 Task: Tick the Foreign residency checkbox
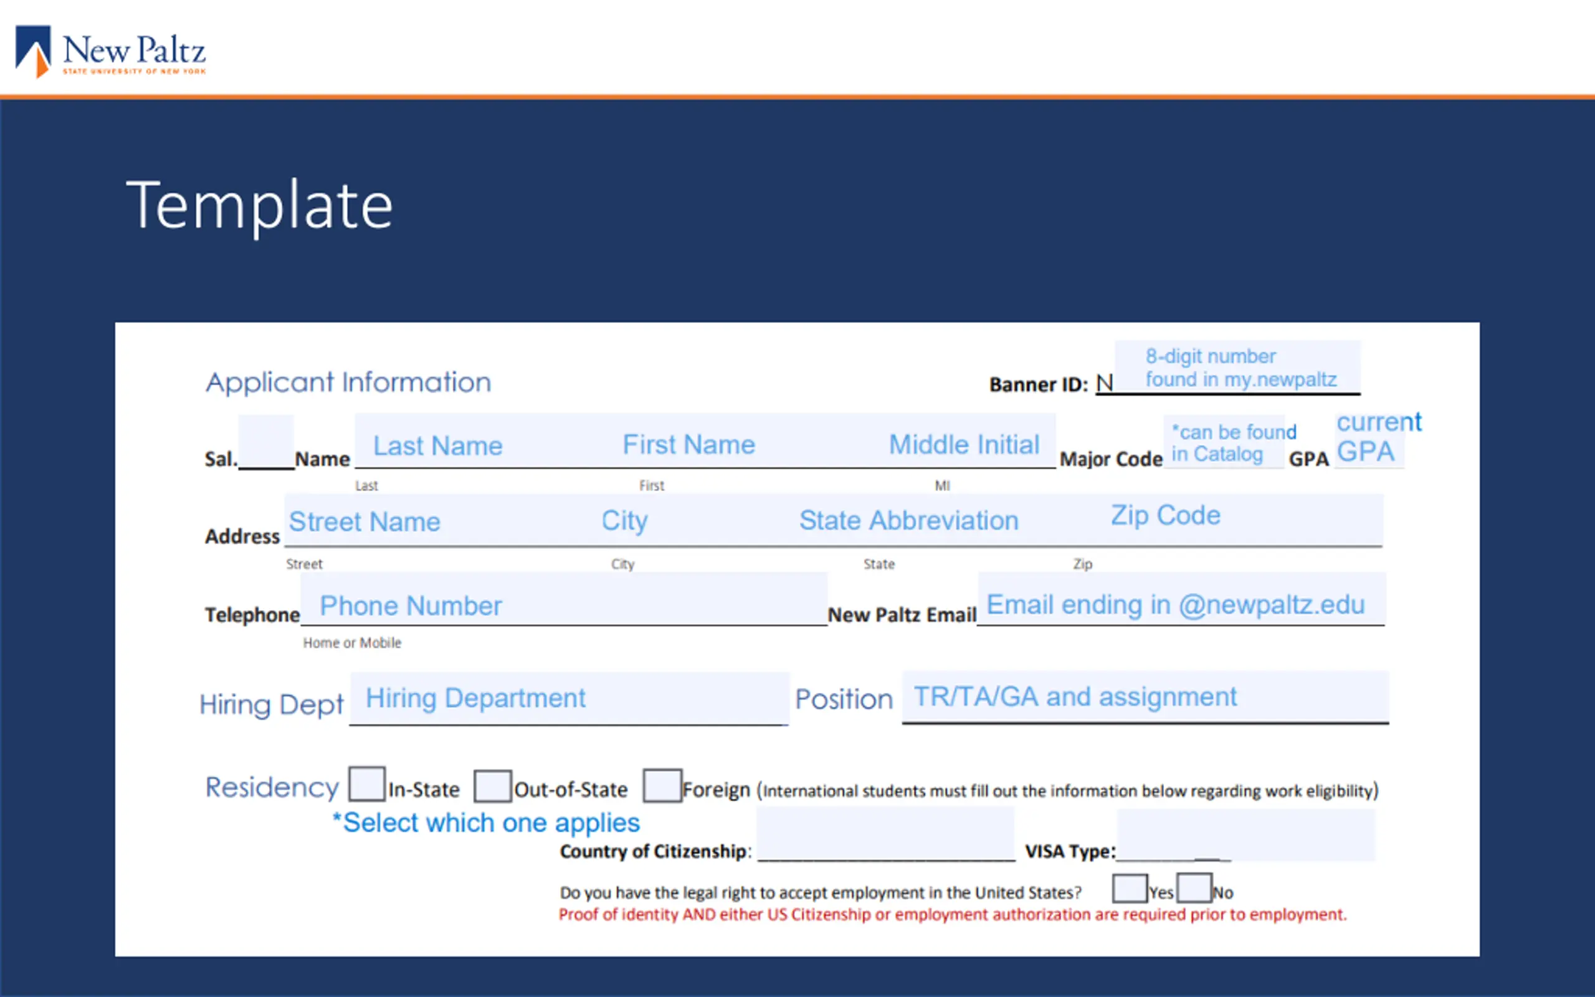pyautogui.click(x=662, y=785)
